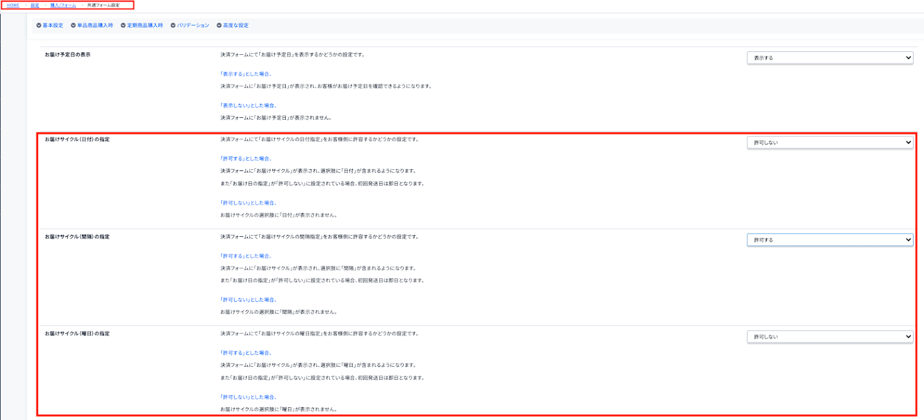Select 共通フォーム設定 breadcrumb text
This screenshot has width=924, height=420.
[103, 5]
